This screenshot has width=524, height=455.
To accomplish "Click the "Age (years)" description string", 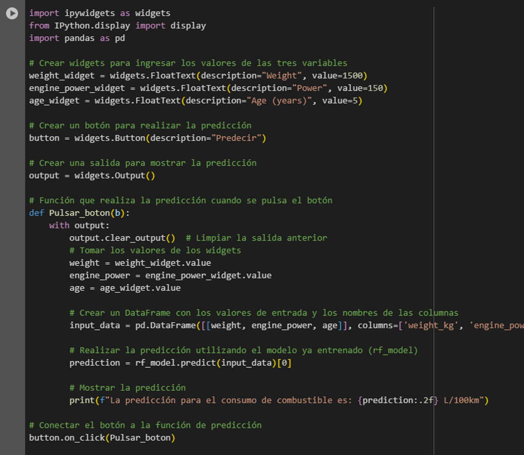I will point(281,101).
